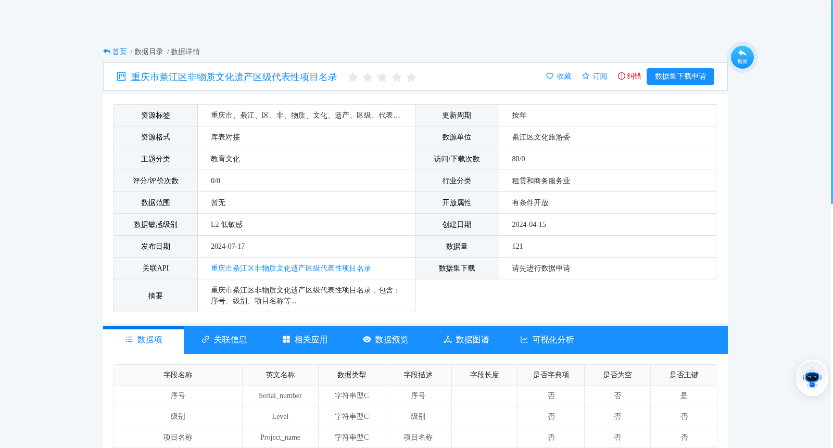Click the Level English name cell
The height and width of the screenshot is (448, 833).
280,417
